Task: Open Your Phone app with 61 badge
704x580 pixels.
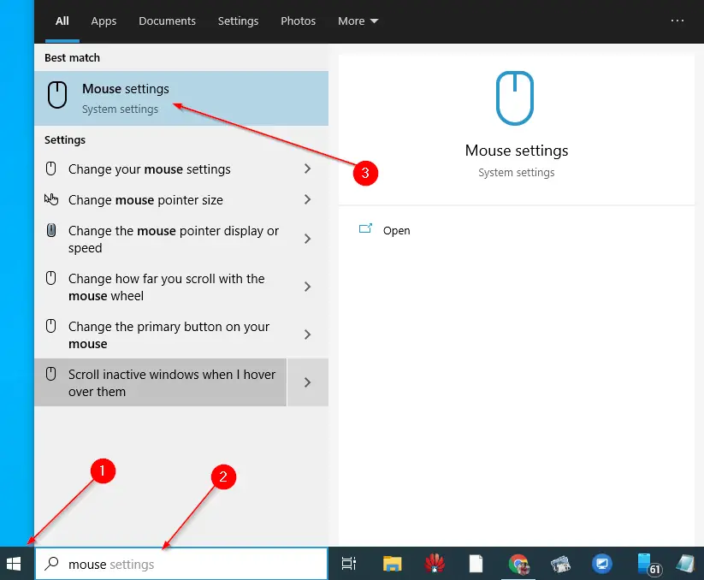Action: pos(648,565)
